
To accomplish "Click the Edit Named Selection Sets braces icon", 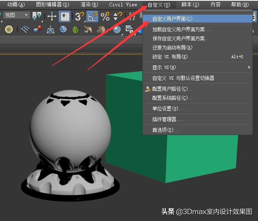I will point(132,17).
